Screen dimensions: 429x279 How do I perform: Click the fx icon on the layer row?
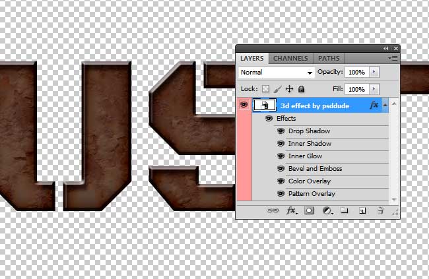[374, 105]
